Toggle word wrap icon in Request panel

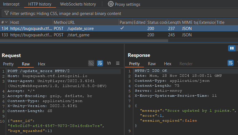[x=100, y=63]
